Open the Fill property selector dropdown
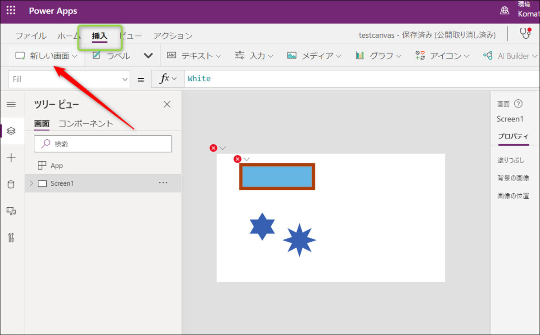Viewport: 540px width, 335px height. tap(69, 79)
